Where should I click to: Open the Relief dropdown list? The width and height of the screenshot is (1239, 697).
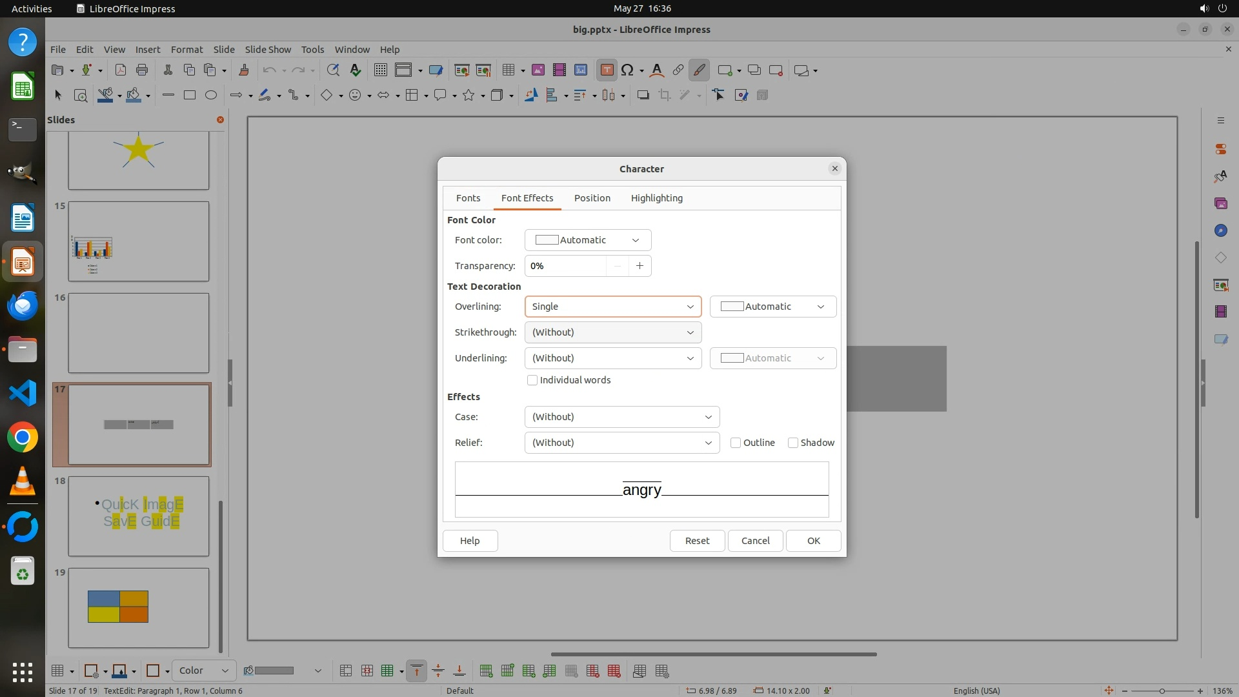click(621, 443)
